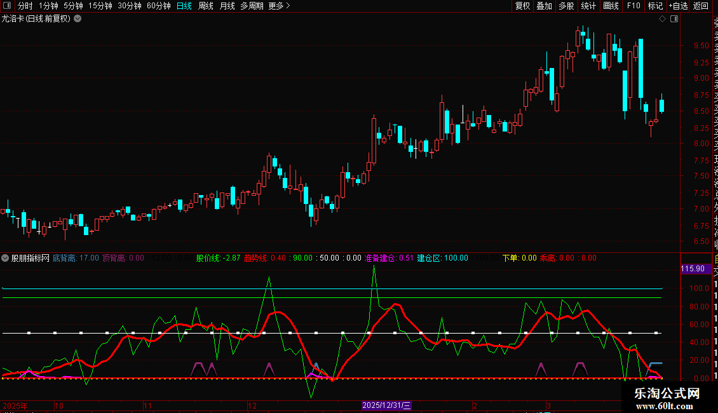Screen dimensions: 718x413
Task: Select the 60分钟 period tab
Action: pyautogui.click(x=159, y=6)
